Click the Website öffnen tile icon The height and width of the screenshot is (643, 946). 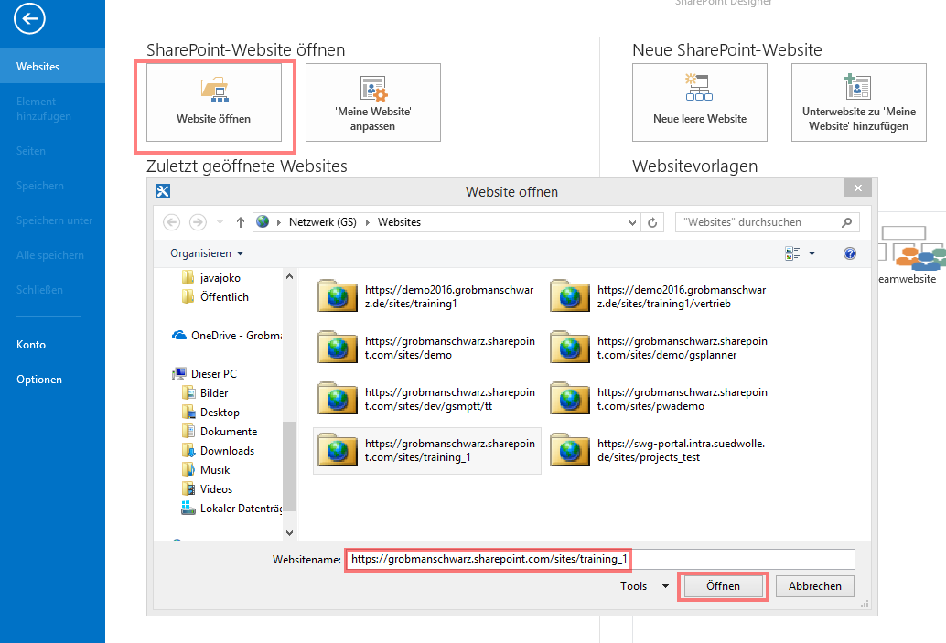[x=214, y=91]
